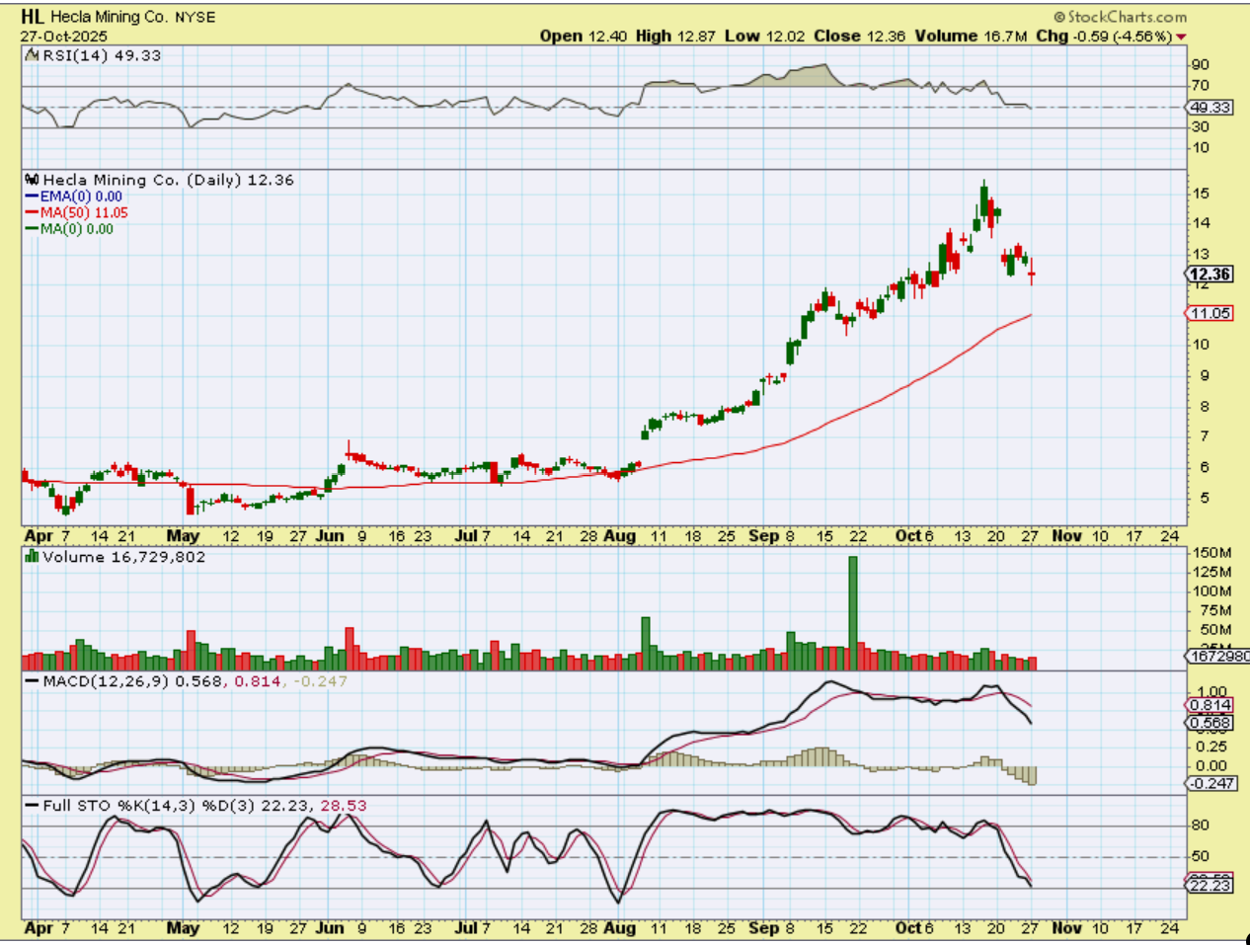Click the Volume 16.7M header value
The image size is (1250, 945).
click(971, 36)
